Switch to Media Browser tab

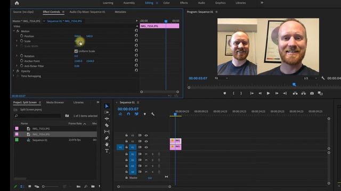55,102
